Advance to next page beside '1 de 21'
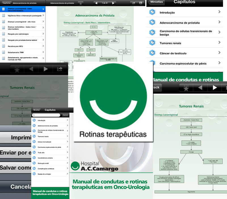Image resolution: width=227 pixels, height=199 pixels. coord(113,3)
